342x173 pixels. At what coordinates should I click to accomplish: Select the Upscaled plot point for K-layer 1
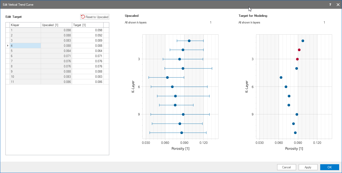point(189,41)
